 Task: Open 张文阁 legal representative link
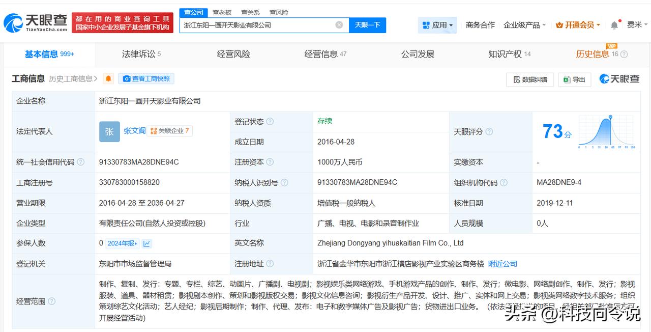(134, 131)
